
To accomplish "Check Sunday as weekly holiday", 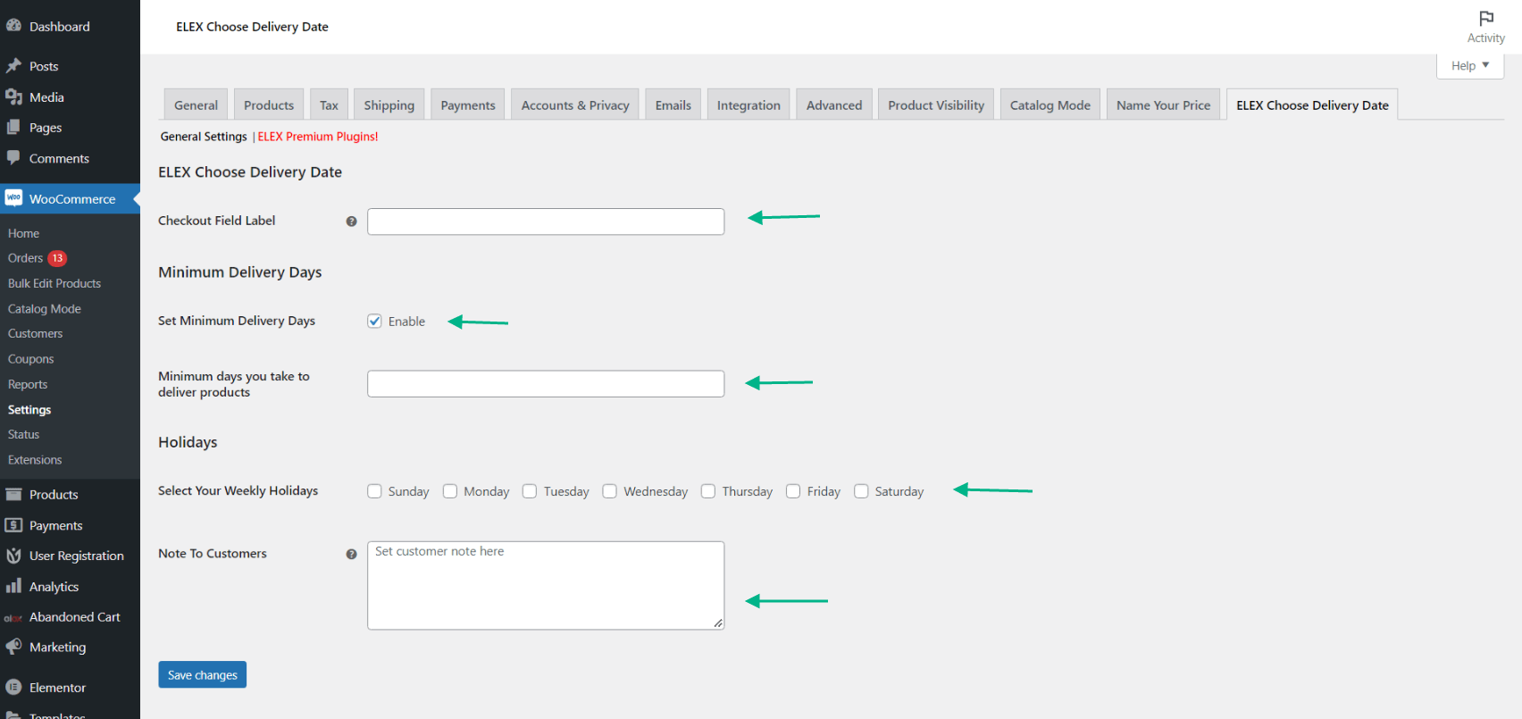I will pyautogui.click(x=374, y=491).
